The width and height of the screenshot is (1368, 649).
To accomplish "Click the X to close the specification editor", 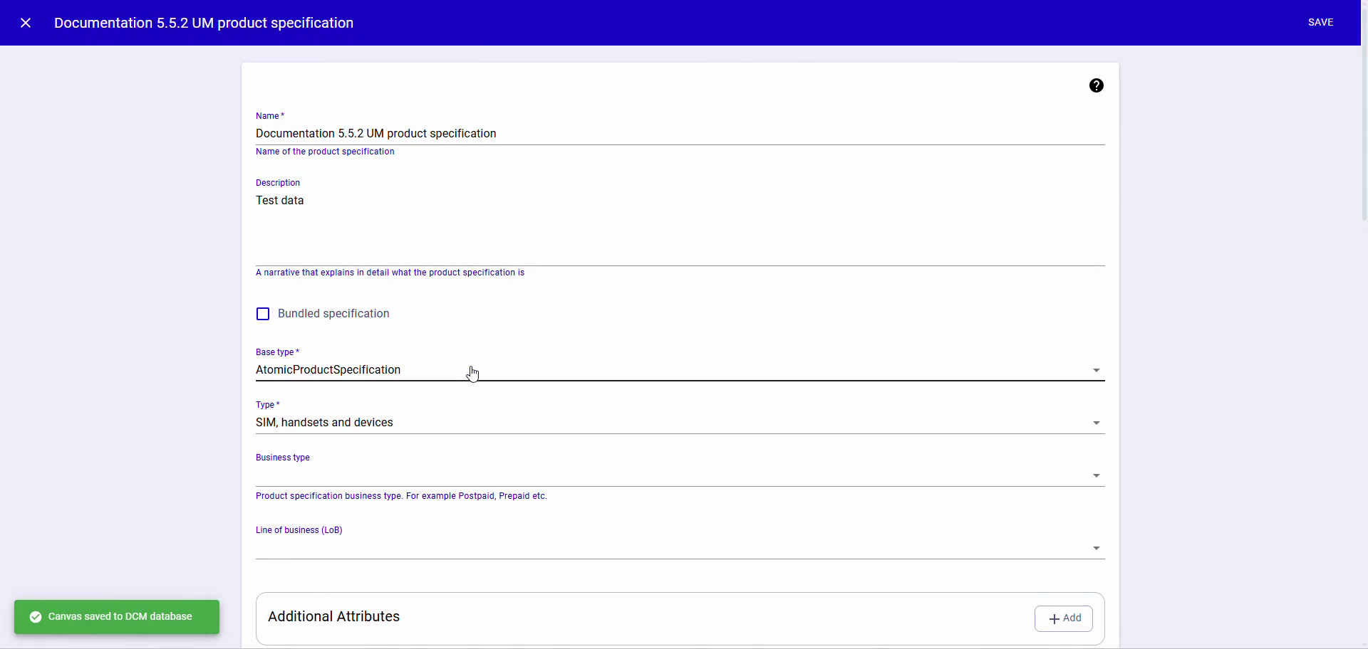I will (26, 22).
